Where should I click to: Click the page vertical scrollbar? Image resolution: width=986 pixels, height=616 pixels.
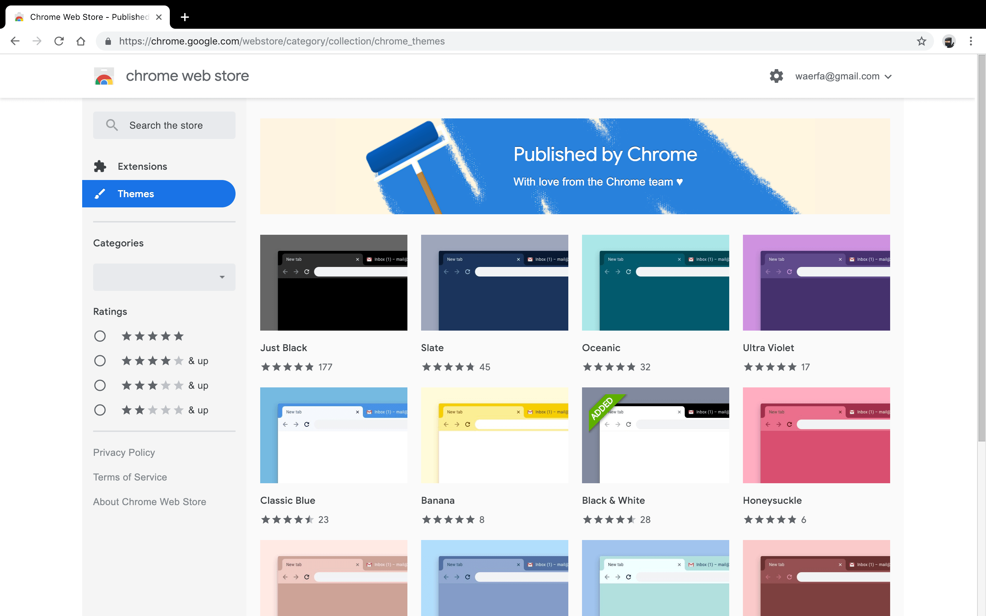pyautogui.click(x=981, y=248)
